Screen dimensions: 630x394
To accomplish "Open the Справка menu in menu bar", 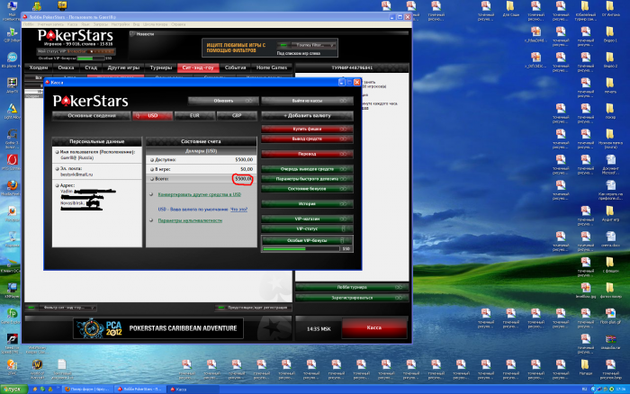I will coord(179,24).
